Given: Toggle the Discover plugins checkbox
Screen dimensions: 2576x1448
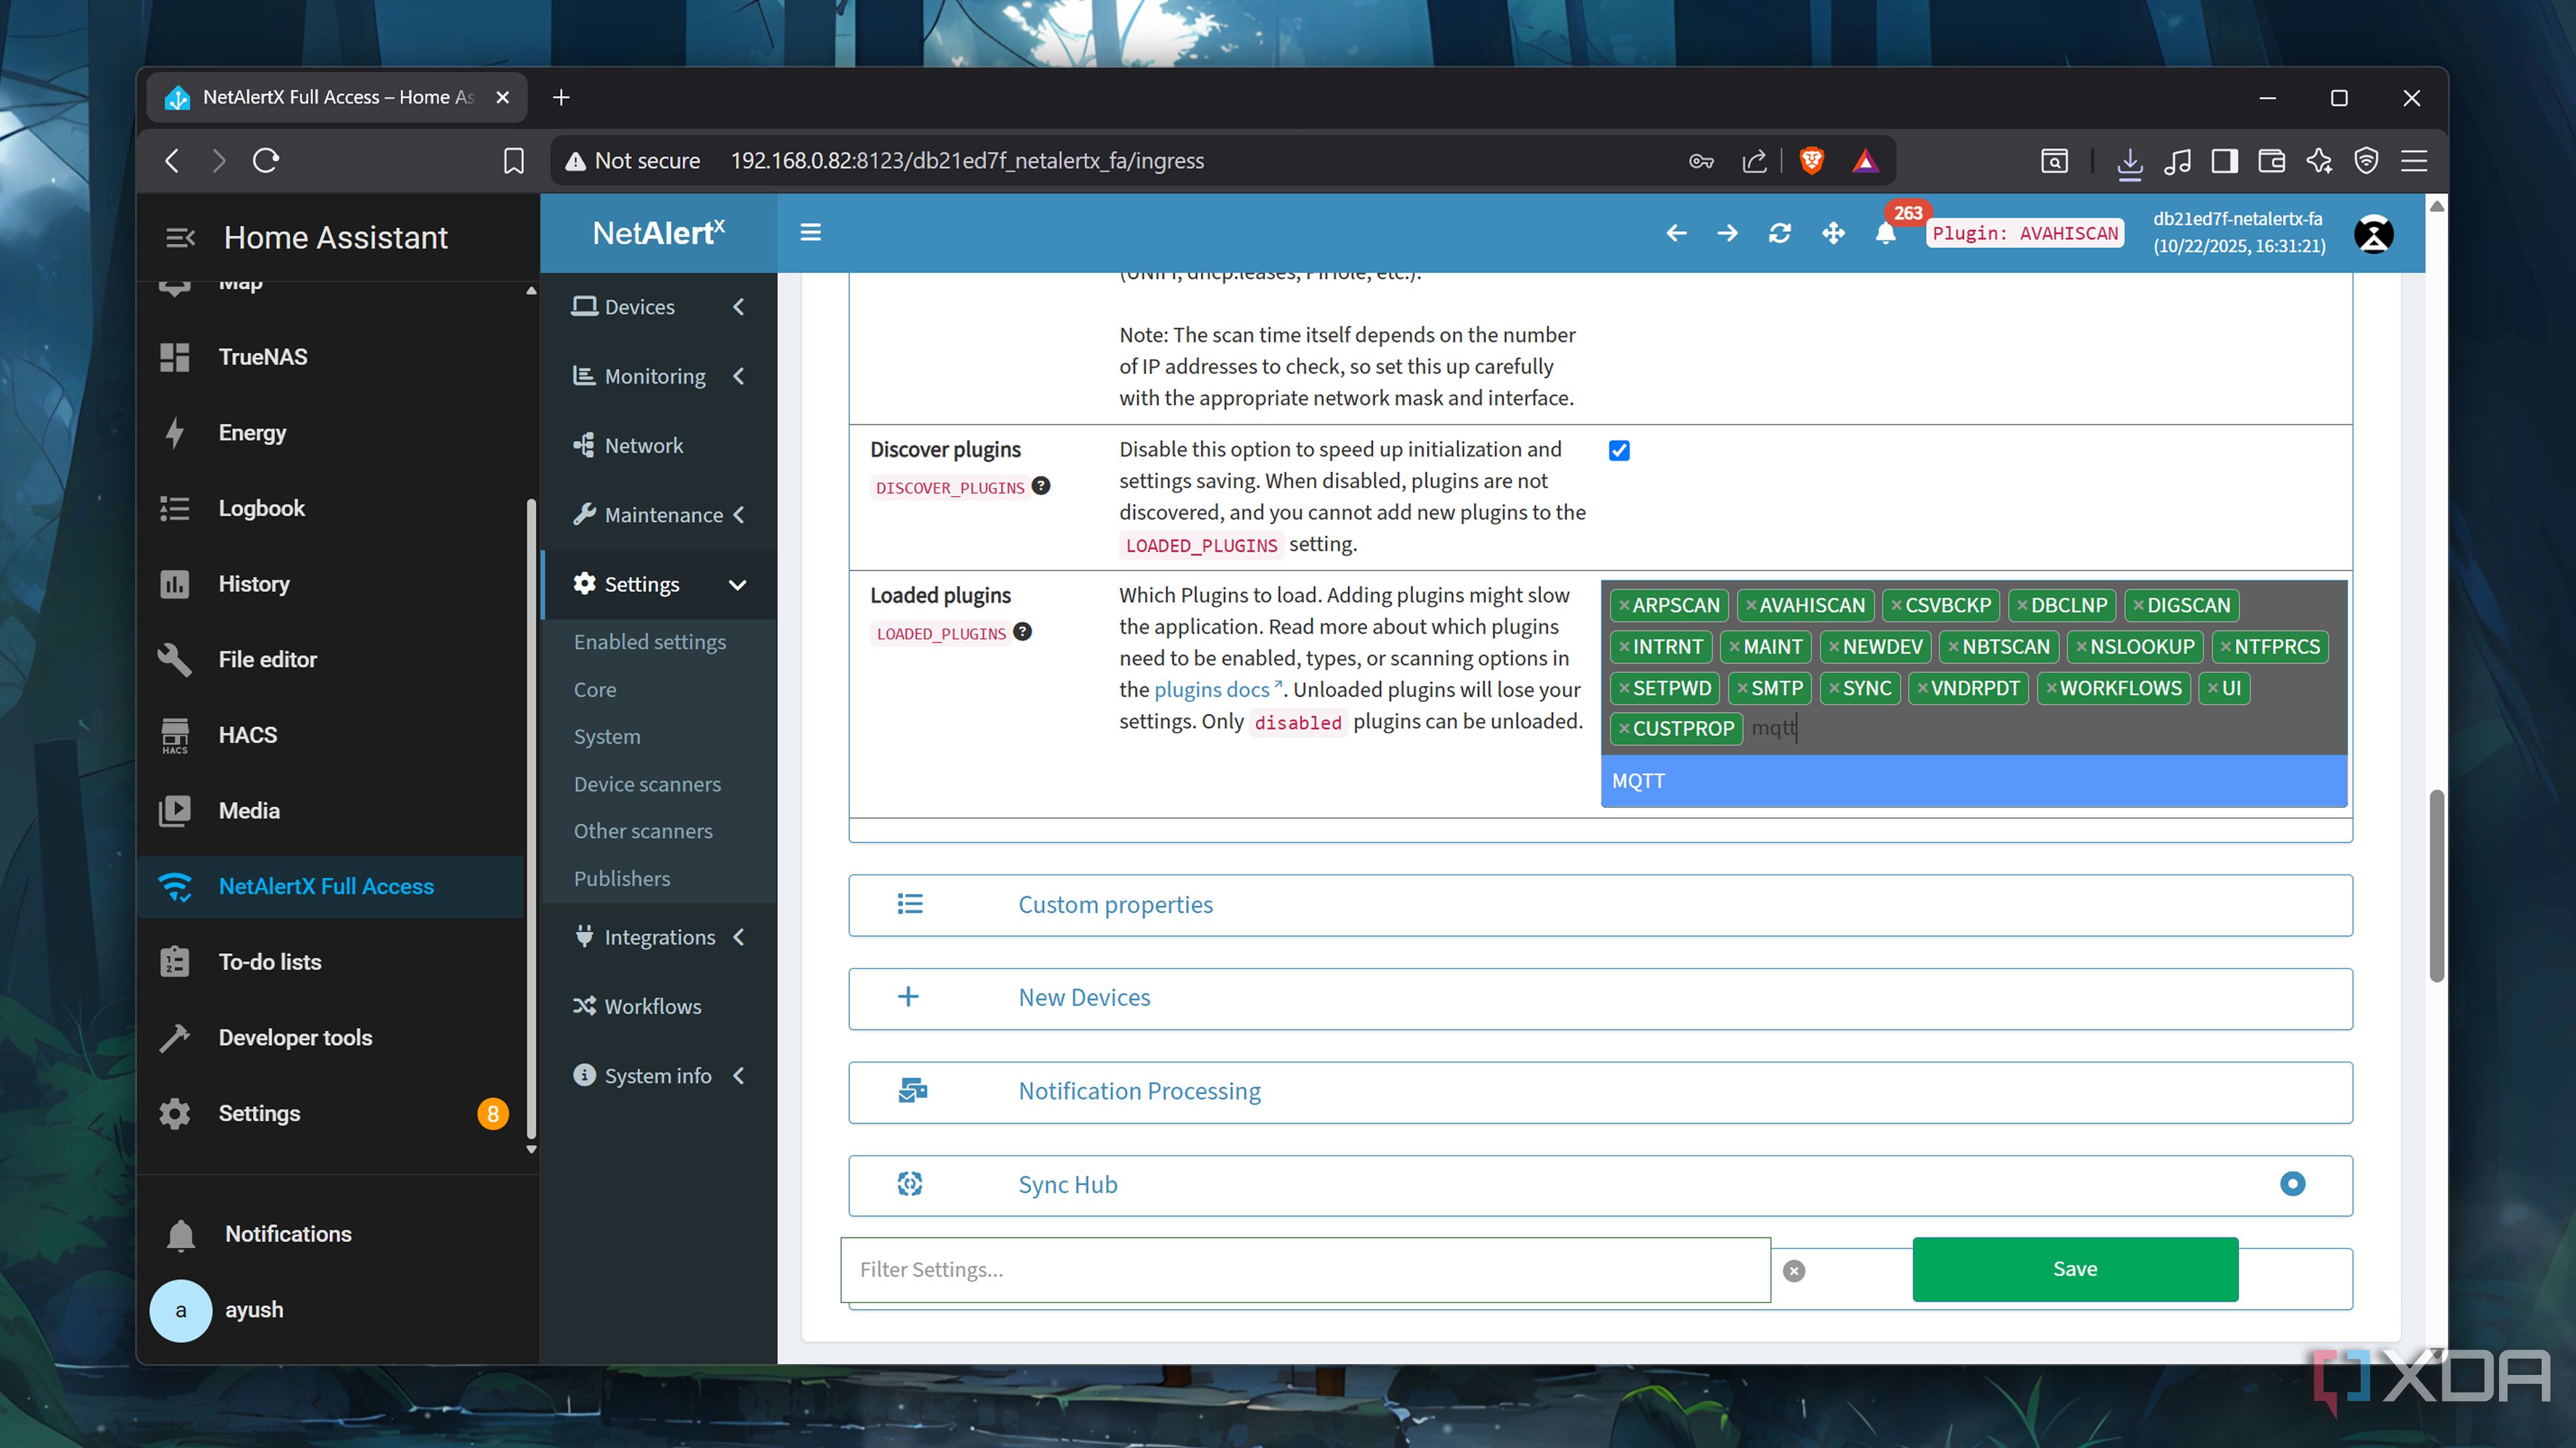Looking at the screenshot, I should pos(1619,450).
